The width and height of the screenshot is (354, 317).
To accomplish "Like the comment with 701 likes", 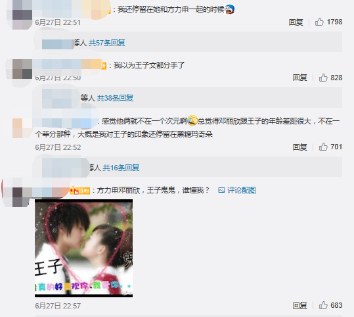I will tap(323, 147).
